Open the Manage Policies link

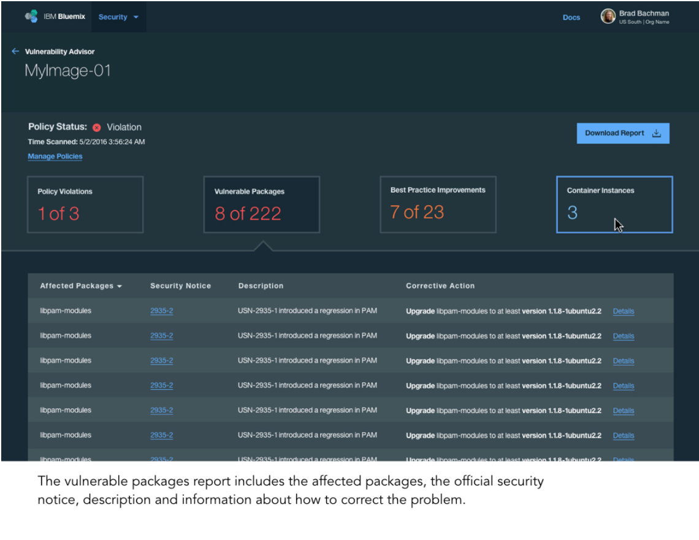click(55, 156)
